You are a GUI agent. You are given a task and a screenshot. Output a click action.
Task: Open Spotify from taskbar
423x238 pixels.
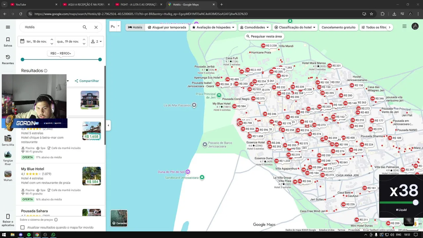(x=29, y=235)
